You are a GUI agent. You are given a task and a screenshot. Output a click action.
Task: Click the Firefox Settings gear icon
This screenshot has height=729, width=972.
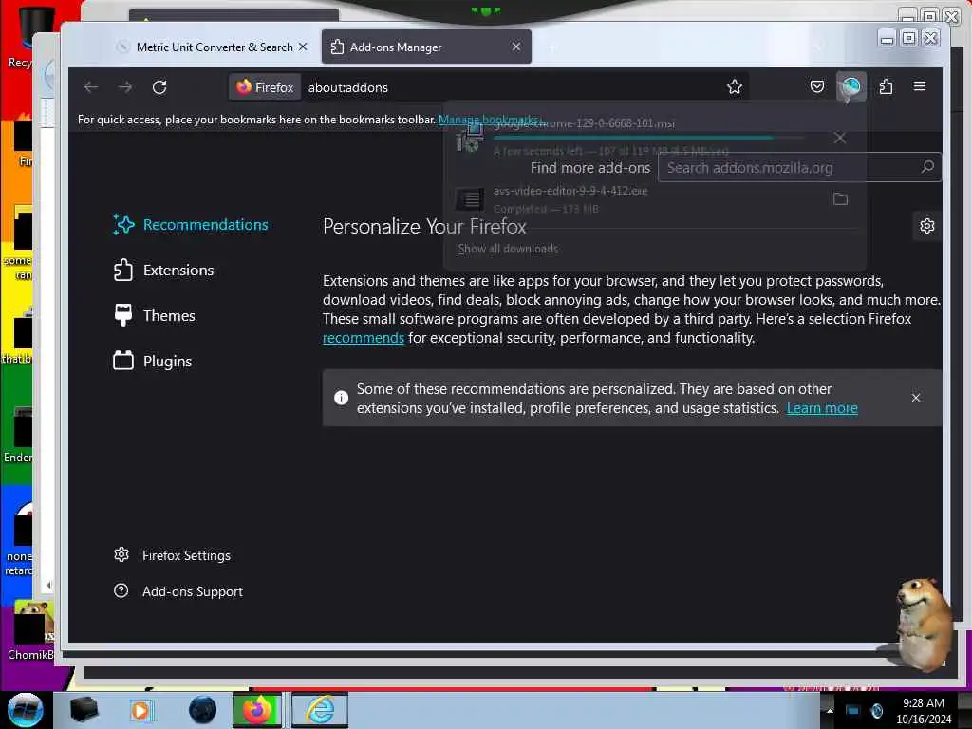coord(121,554)
